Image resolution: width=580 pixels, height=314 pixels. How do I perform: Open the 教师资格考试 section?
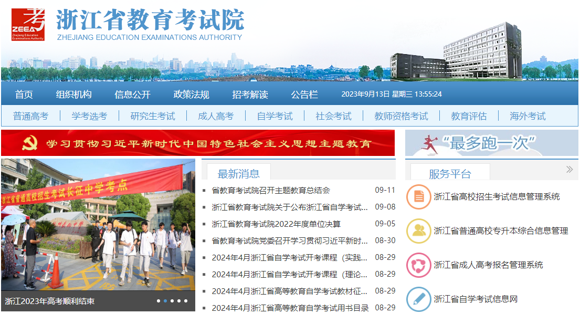click(401, 117)
